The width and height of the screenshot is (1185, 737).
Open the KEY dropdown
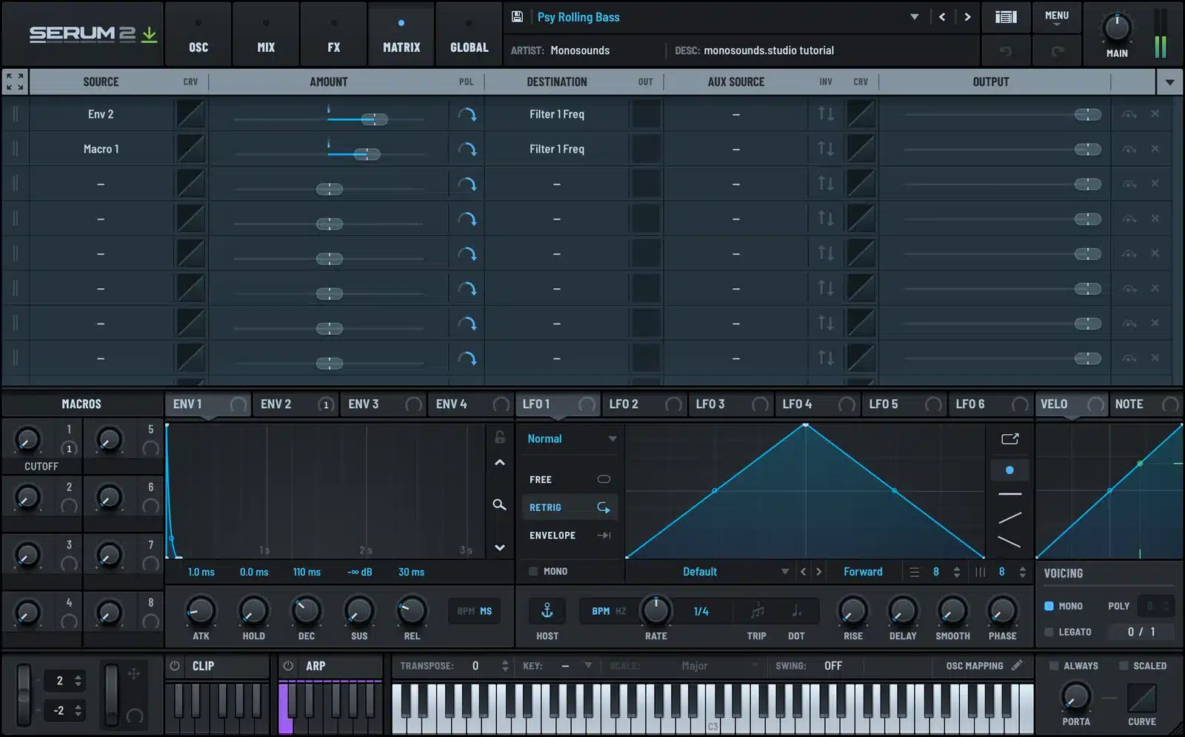coord(575,666)
